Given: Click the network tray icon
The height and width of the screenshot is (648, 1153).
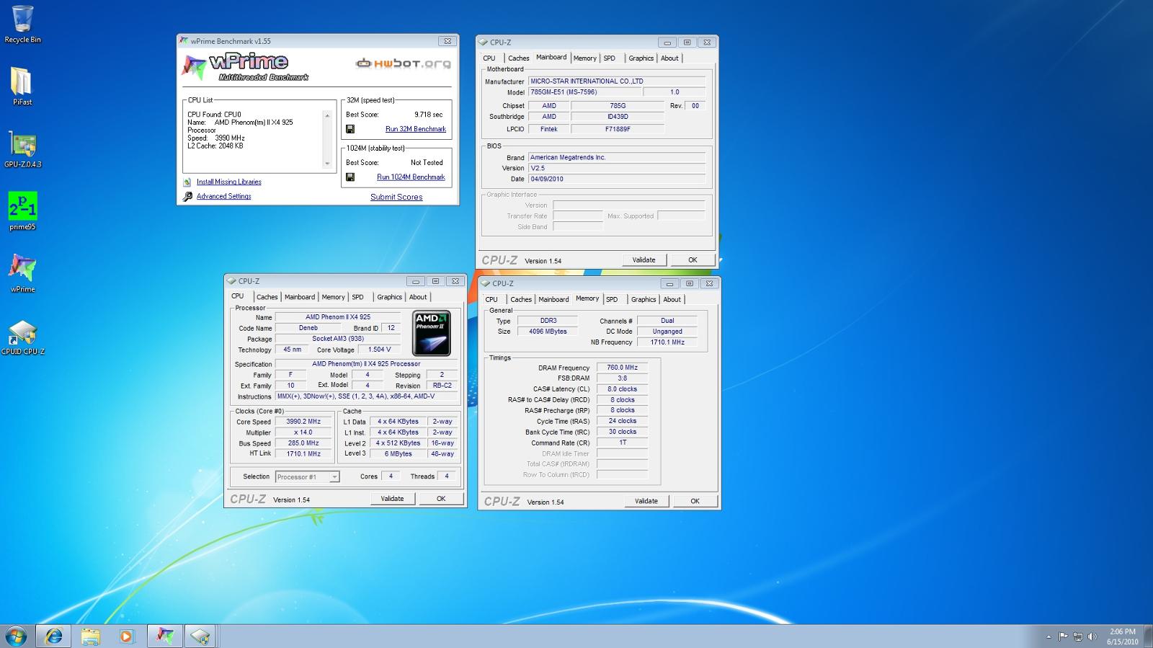Looking at the screenshot, I should pos(1078,636).
